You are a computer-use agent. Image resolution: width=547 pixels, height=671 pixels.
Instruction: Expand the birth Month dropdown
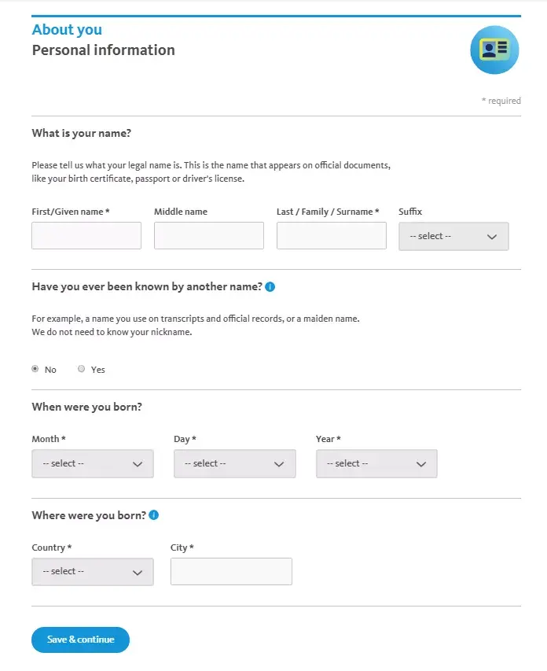tap(93, 463)
